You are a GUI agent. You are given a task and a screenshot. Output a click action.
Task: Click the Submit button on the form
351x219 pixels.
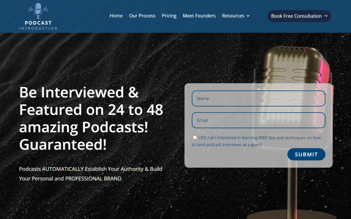(306, 154)
